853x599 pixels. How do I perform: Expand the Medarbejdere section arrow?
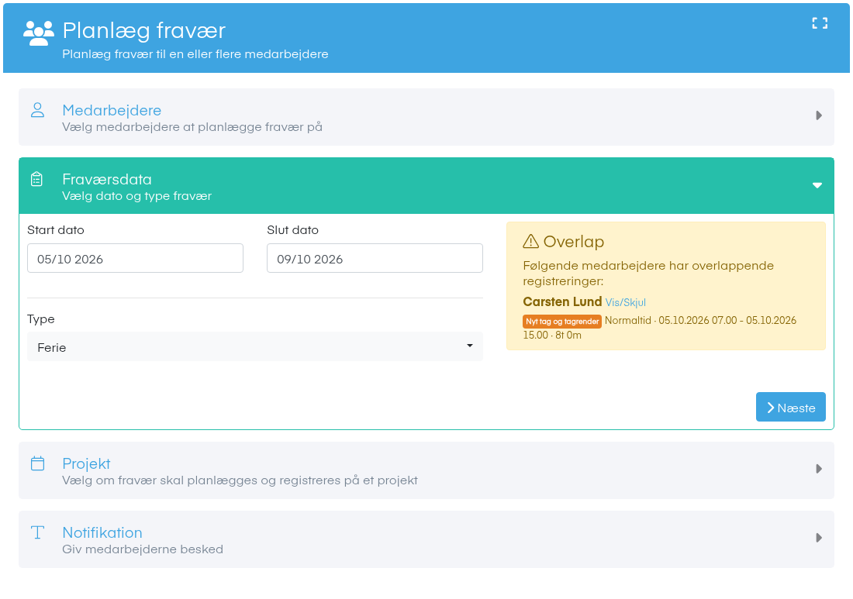tap(819, 115)
